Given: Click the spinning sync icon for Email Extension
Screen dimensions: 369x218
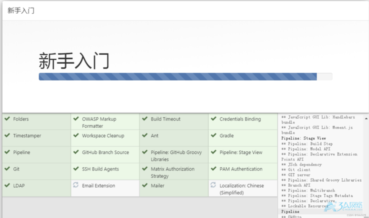Looking at the screenshot, I should [76, 185].
